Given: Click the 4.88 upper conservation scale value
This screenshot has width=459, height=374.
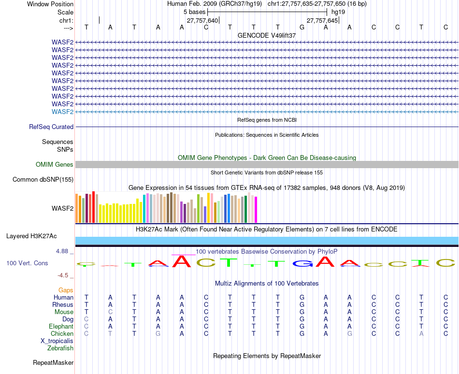Looking at the screenshot, I should point(62,251).
